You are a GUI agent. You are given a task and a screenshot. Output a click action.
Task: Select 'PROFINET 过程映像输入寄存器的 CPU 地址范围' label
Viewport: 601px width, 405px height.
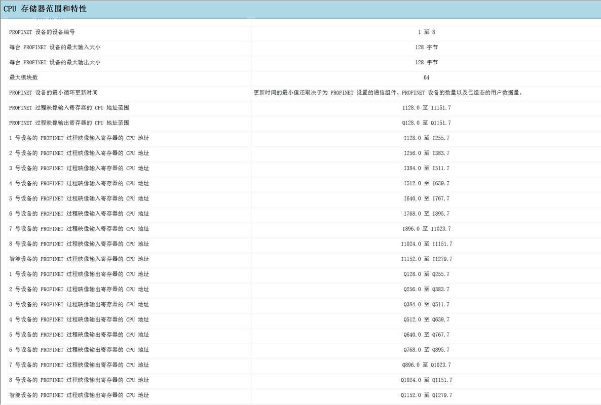click(x=69, y=107)
